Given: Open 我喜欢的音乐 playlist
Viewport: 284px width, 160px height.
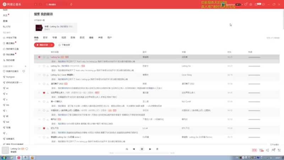Looking at the screenshot, I should coord(11,71).
